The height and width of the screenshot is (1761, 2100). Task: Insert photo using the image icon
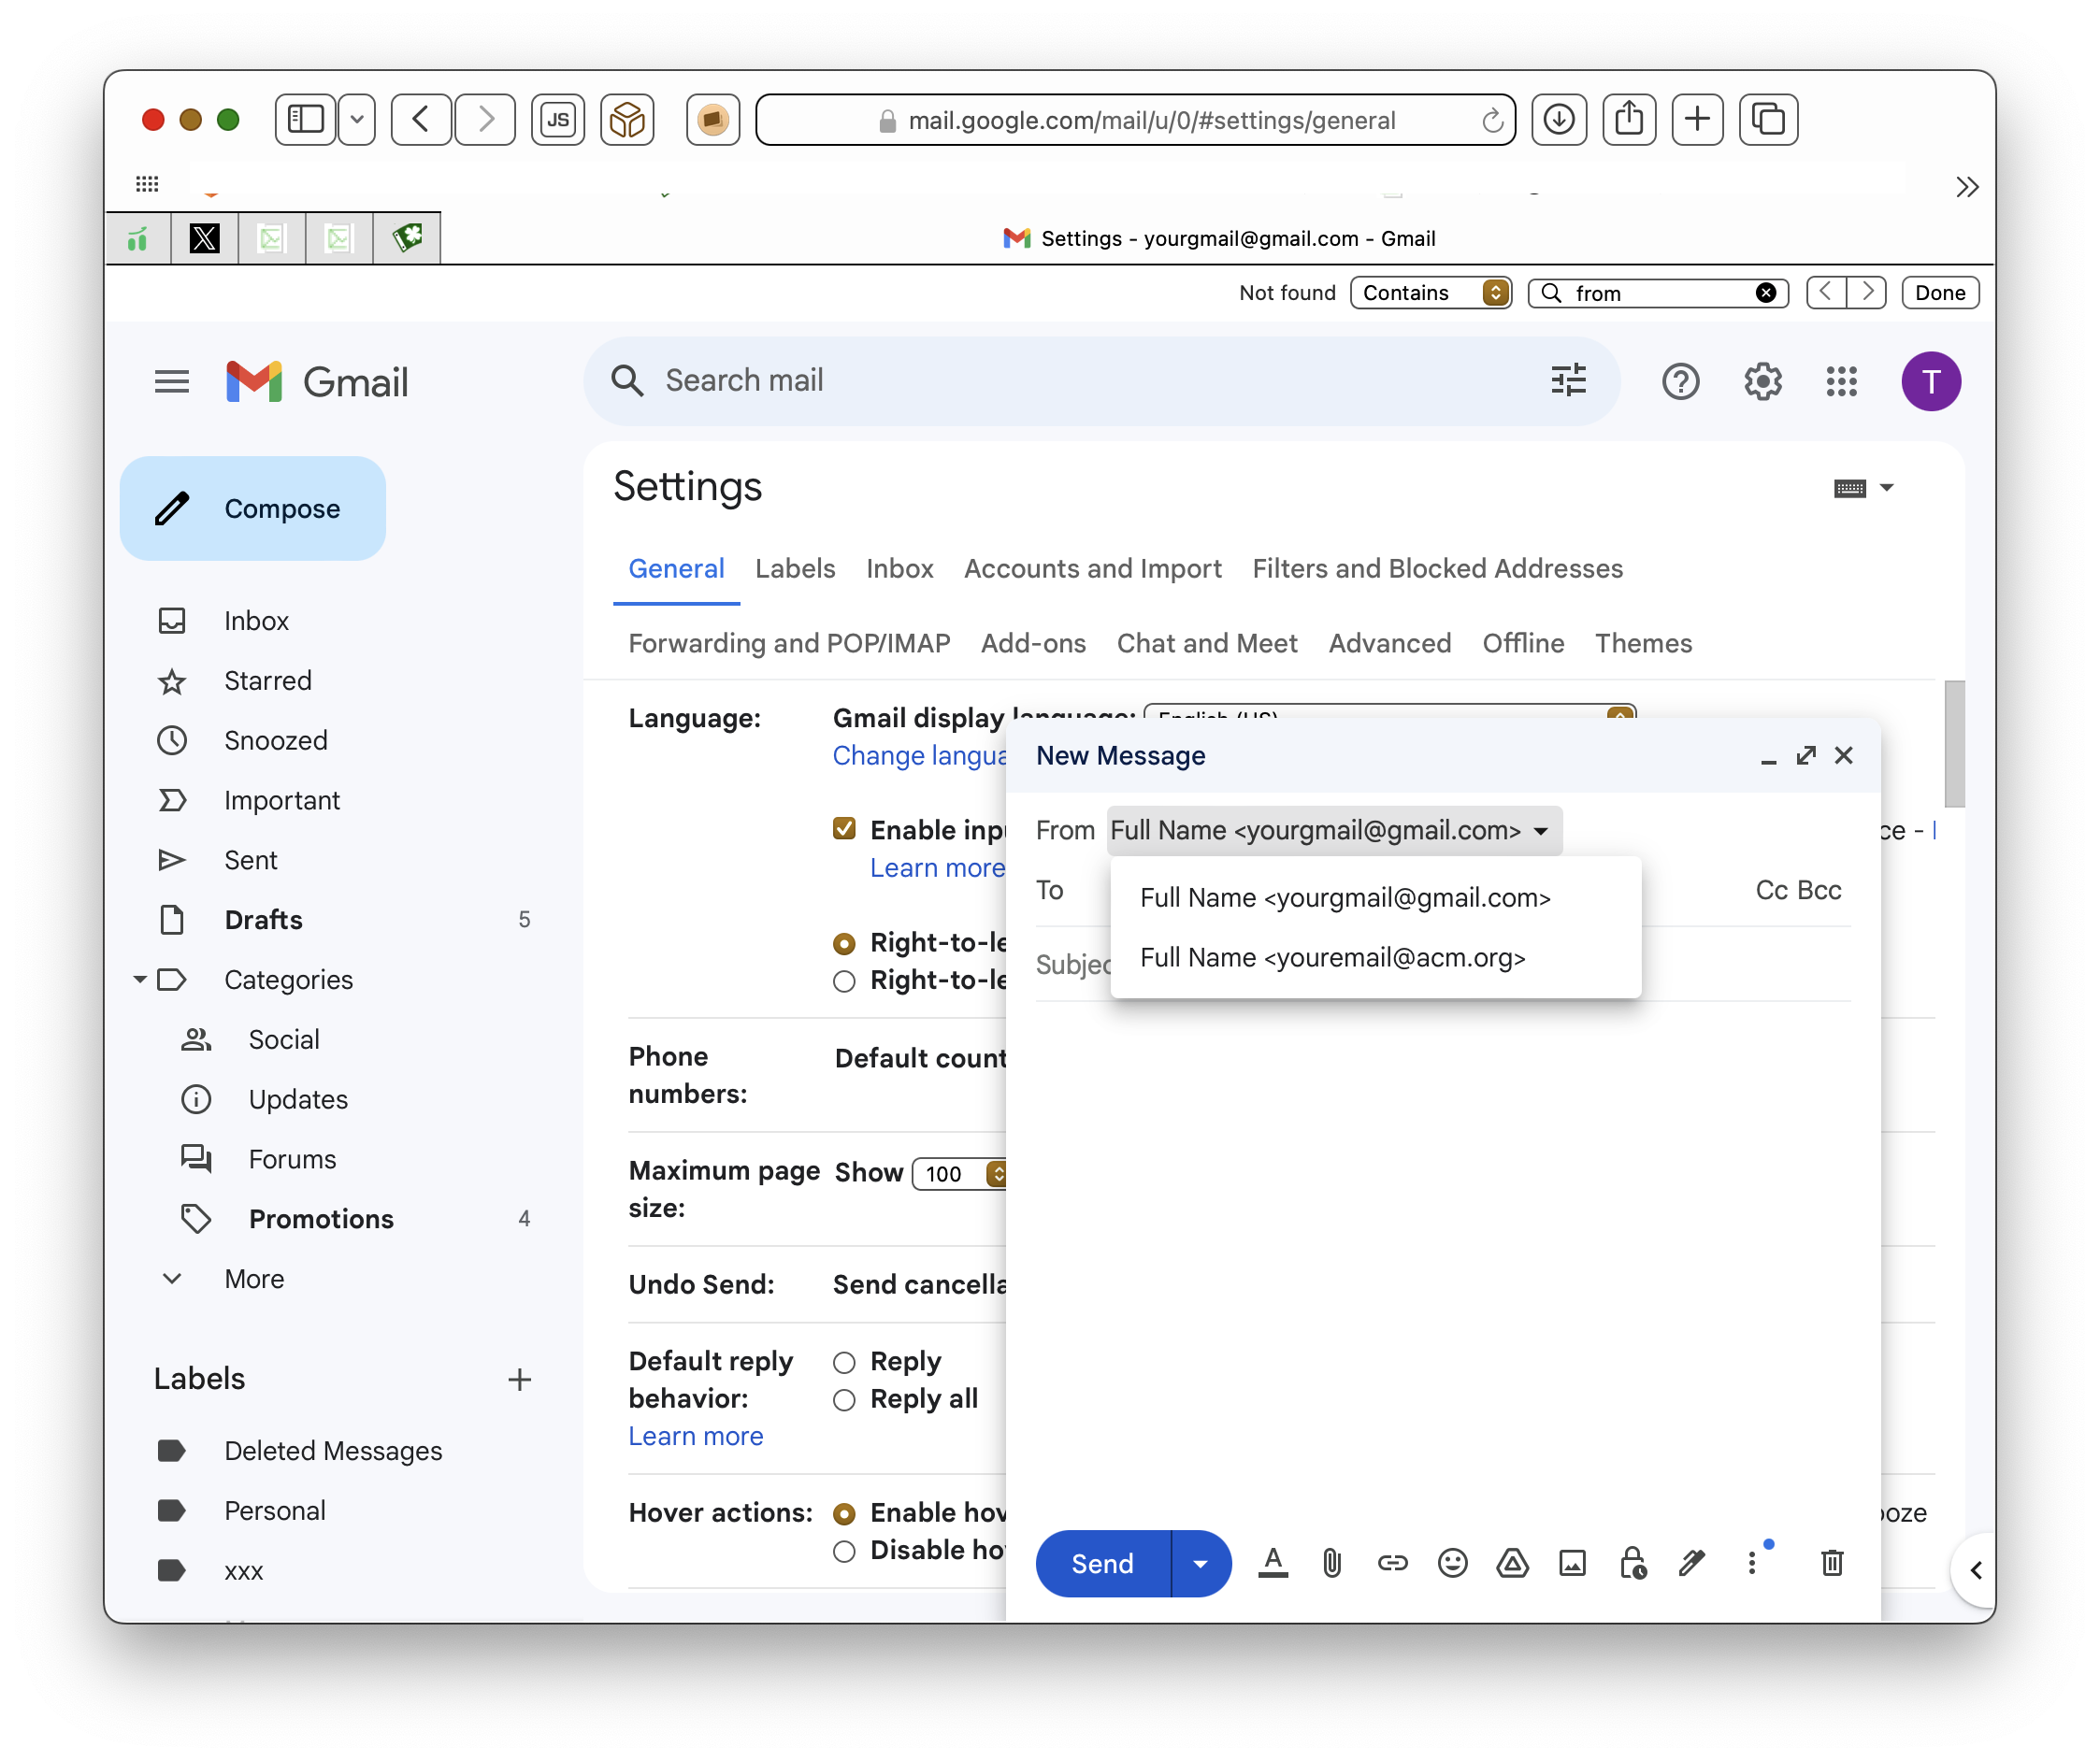pos(1572,1563)
